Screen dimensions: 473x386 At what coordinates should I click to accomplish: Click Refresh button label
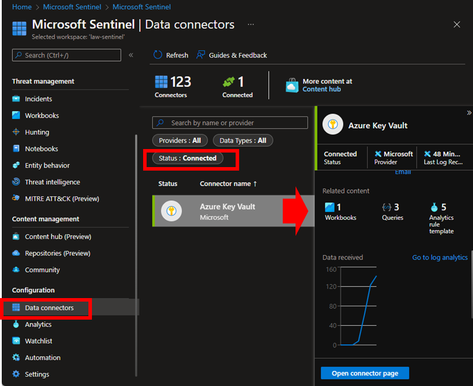(x=177, y=55)
